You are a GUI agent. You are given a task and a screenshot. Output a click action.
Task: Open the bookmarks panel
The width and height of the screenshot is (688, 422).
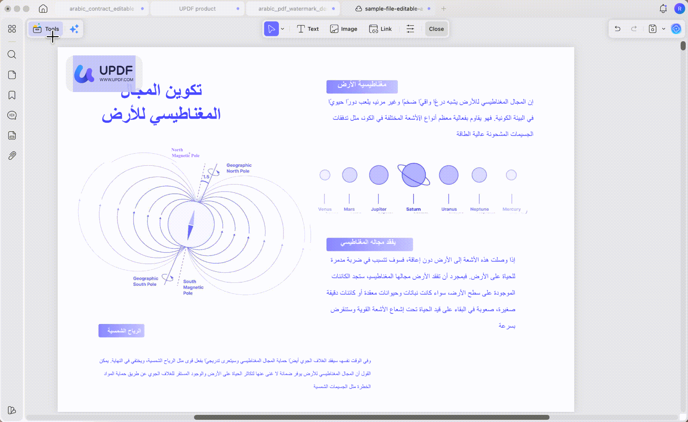(12, 95)
